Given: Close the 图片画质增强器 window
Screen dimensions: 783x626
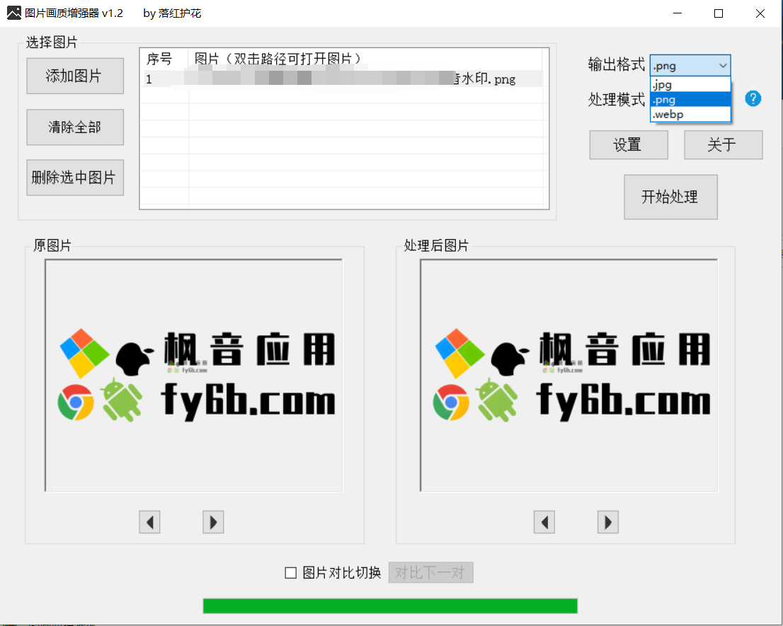Looking at the screenshot, I should click(760, 13).
